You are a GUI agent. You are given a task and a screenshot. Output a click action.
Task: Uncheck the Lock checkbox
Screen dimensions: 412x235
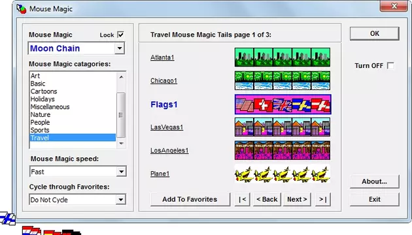point(120,35)
